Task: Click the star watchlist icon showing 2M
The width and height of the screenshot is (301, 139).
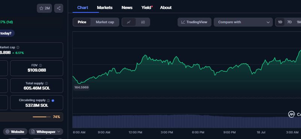Action: [44, 8]
